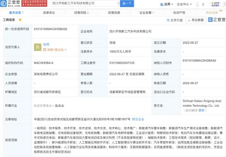226x157 pixels.
Task: Switch to the 基本信息 tab
Action: 16,13
